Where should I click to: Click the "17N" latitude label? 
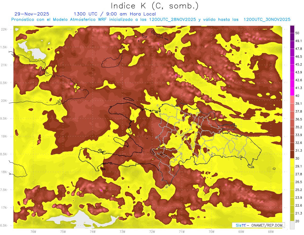click(4, 208)
